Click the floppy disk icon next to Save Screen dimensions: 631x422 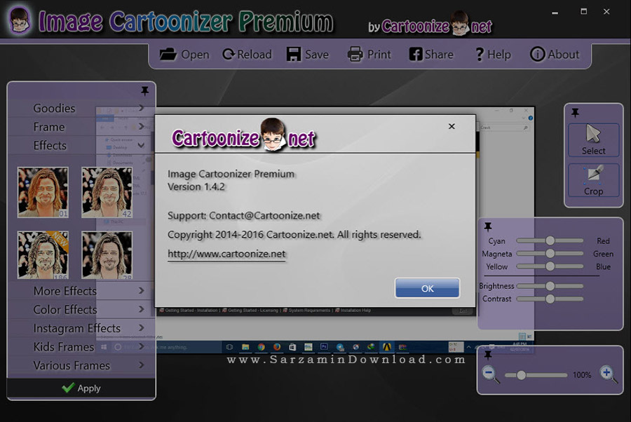[294, 54]
